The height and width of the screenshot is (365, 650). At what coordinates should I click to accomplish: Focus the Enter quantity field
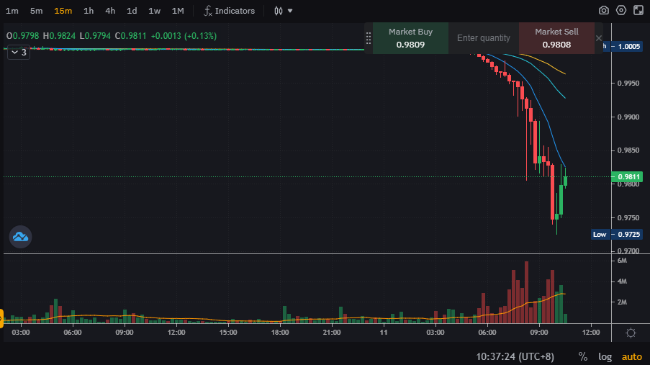pos(483,38)
